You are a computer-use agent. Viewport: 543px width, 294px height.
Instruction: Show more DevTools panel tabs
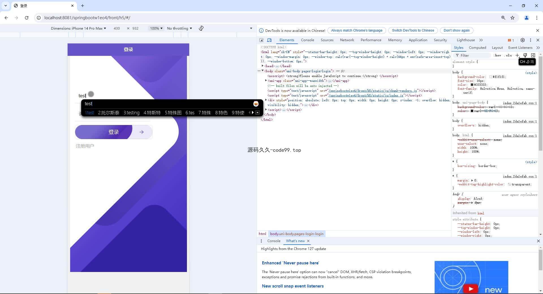481,40
